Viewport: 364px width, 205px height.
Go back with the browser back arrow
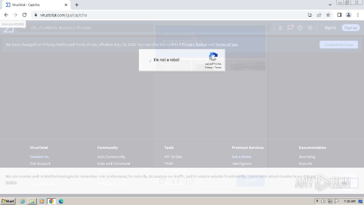(x=6, y=15)
